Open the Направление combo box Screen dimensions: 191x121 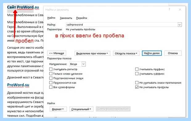coord(77,64)
